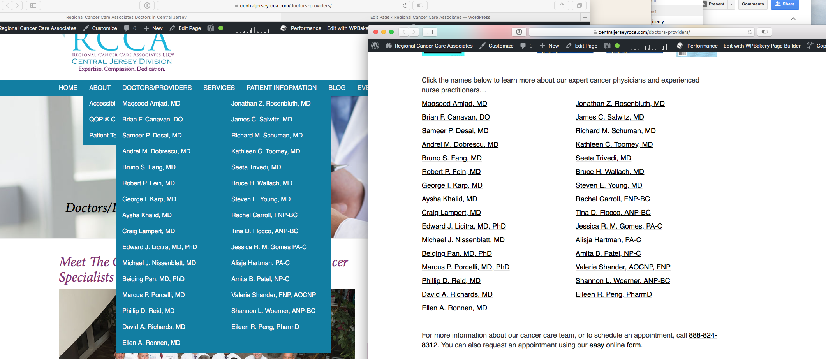Image resolution: width=826 pixels, height=359 pixels.
Task: Open Performance menu in rear window admin bar
Action: [301, 28]
